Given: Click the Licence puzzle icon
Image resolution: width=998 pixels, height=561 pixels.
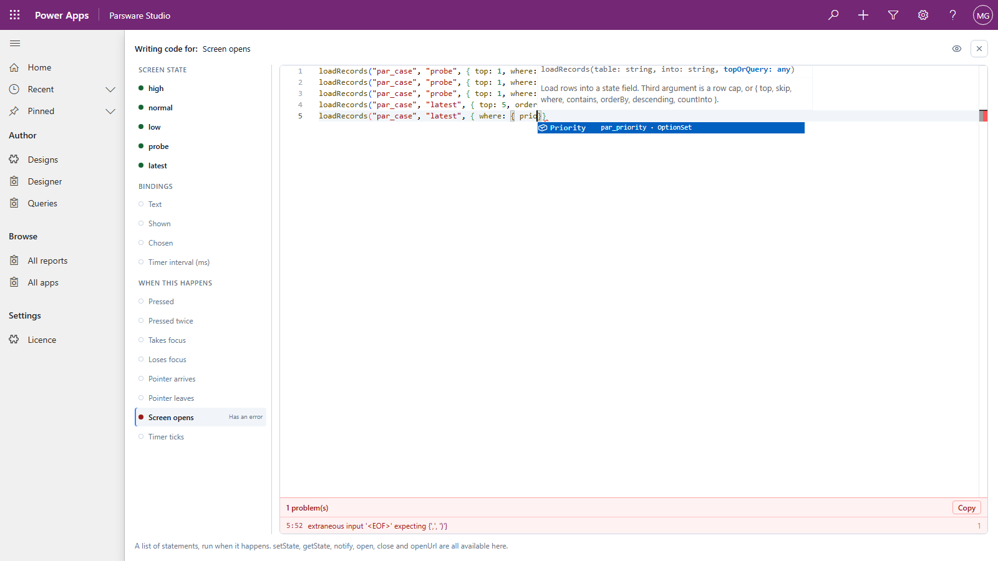Looking at the screenshot, I should (x=14, y=340).
